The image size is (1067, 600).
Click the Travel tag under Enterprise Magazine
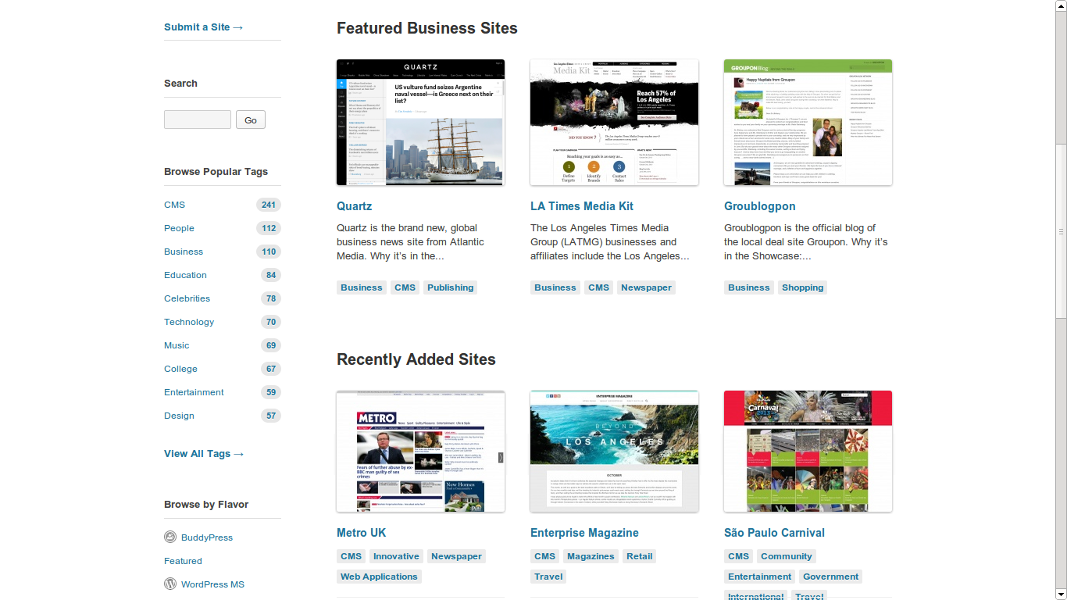(x=548, y=577)
